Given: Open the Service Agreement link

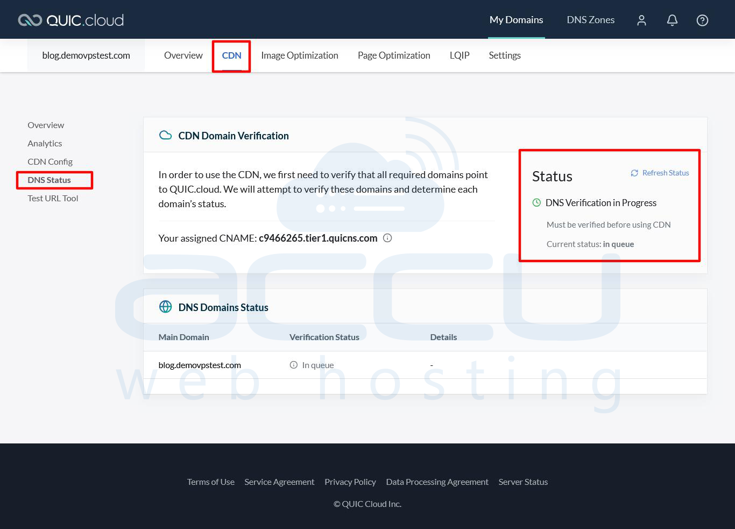Looking at the screenshot, I should [x=279, y=482].
